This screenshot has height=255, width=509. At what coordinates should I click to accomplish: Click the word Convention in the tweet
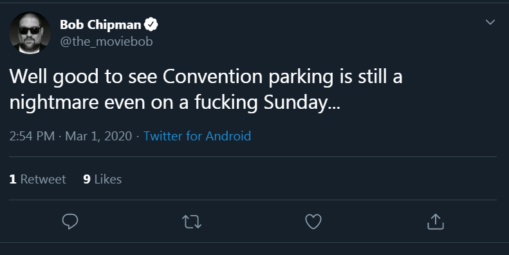[212, 77]
